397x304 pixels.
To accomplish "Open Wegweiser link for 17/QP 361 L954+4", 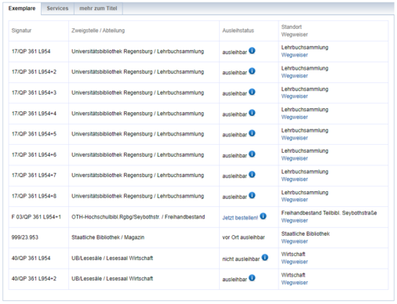I will 294,118.
